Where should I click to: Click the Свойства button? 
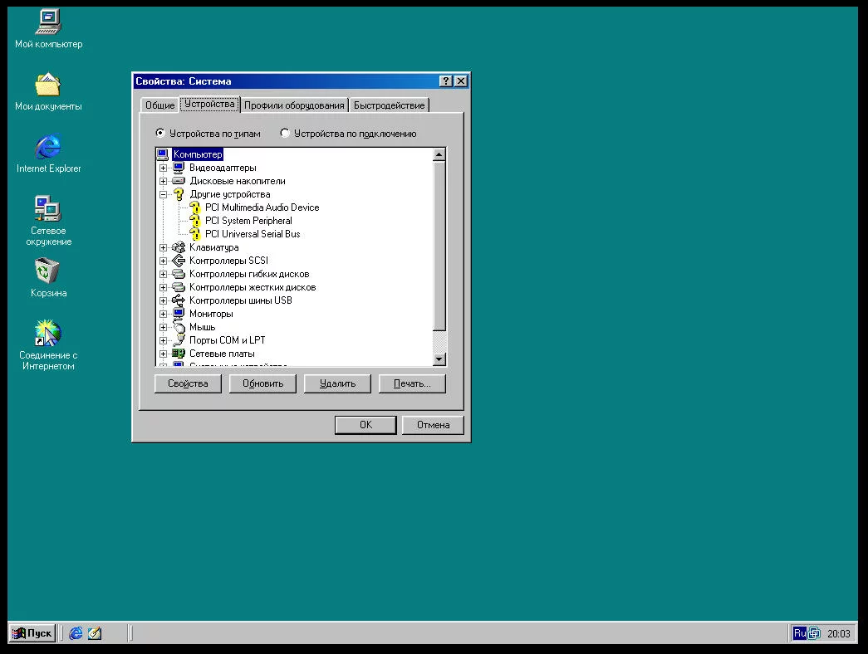click(x=187, y=383)
